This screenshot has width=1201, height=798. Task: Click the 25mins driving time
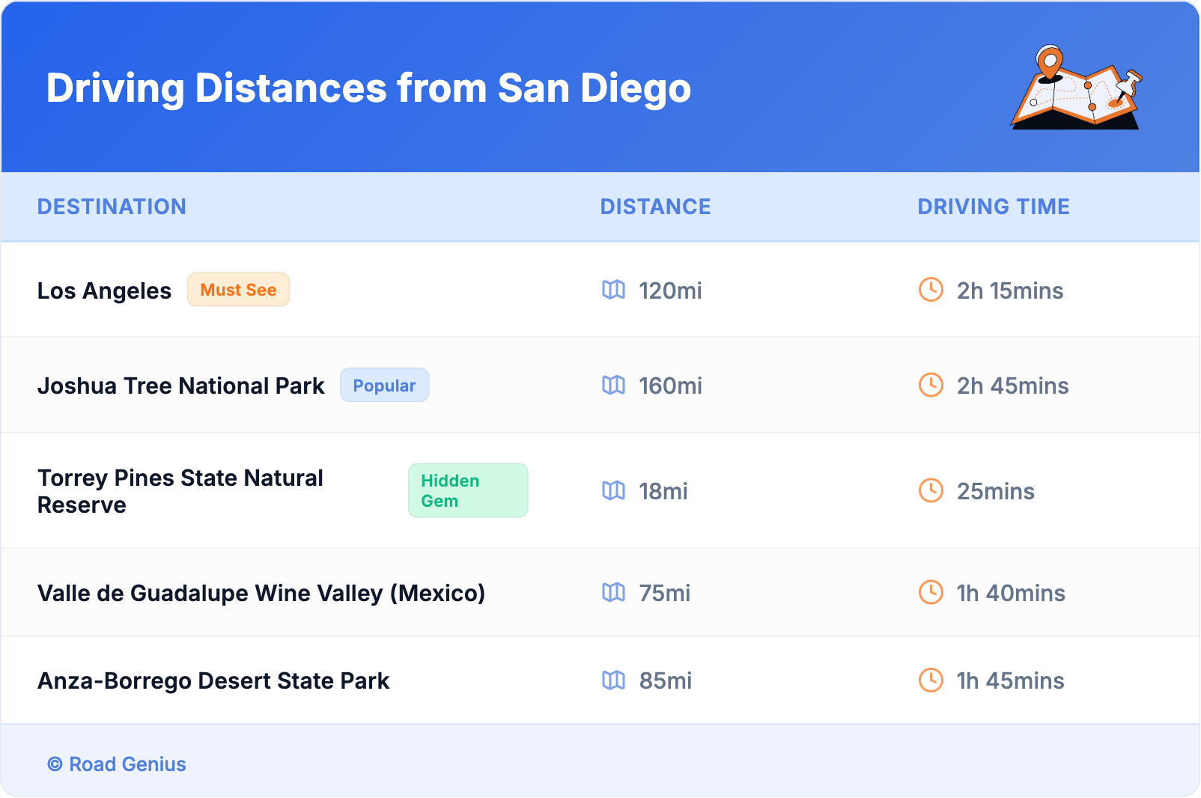995,491
